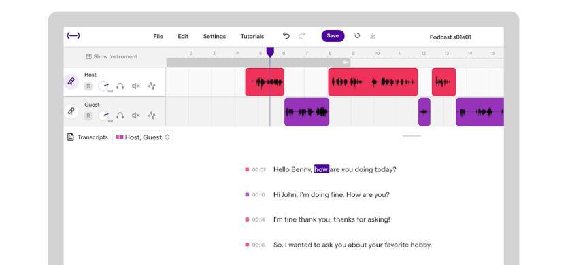
Task: Toggle record arm R on Host track
Action: [x=88, y=86]
